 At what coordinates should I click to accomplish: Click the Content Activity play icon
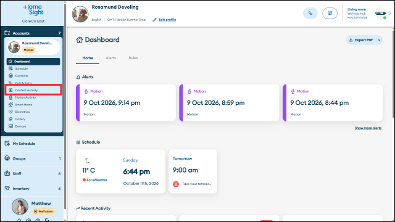pyautogui.click(x=10, y=90)
